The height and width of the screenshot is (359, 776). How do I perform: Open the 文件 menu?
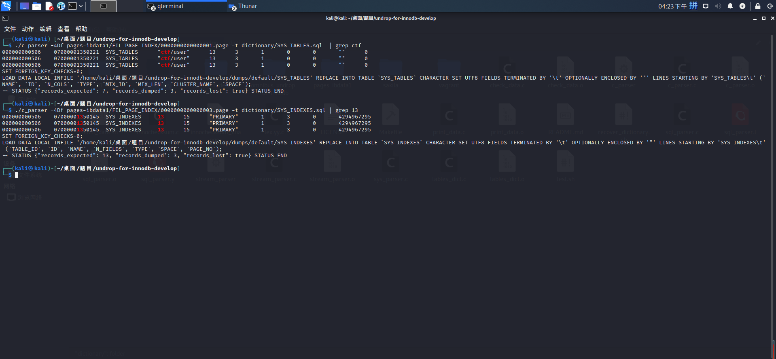[10, 29]
